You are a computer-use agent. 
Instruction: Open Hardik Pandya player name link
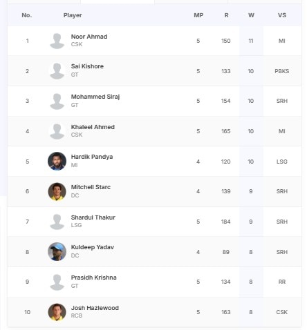(92, 157)
